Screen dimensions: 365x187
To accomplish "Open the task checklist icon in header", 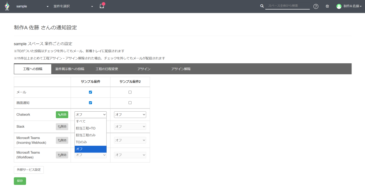I will 327,6.
